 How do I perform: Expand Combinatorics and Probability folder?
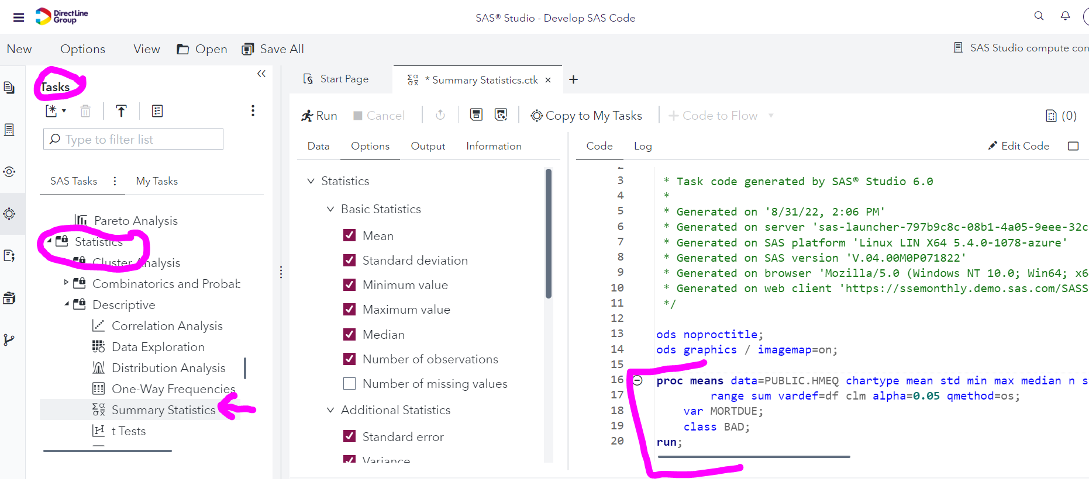(x=66, y=283)
